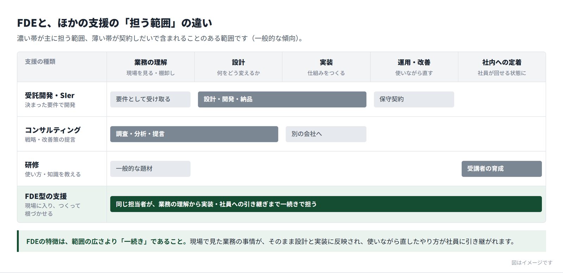Select the "社員が回せる状態に" subheading

pos(502,73)
